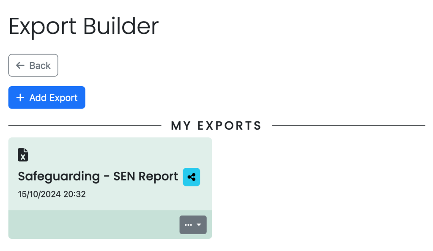Select the Safeguarding export card body

point(110,174)
